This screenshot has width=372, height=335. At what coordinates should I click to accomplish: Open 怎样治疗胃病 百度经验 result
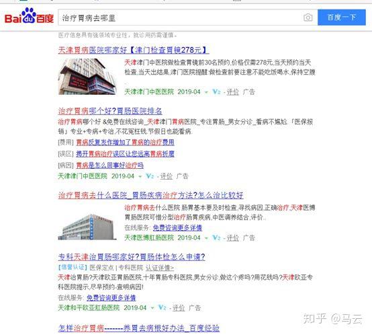pyautogui.click(x=139, y=328)
